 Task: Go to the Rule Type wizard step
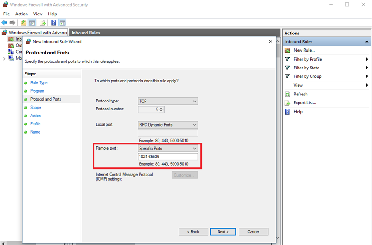[x=39, y=83]
